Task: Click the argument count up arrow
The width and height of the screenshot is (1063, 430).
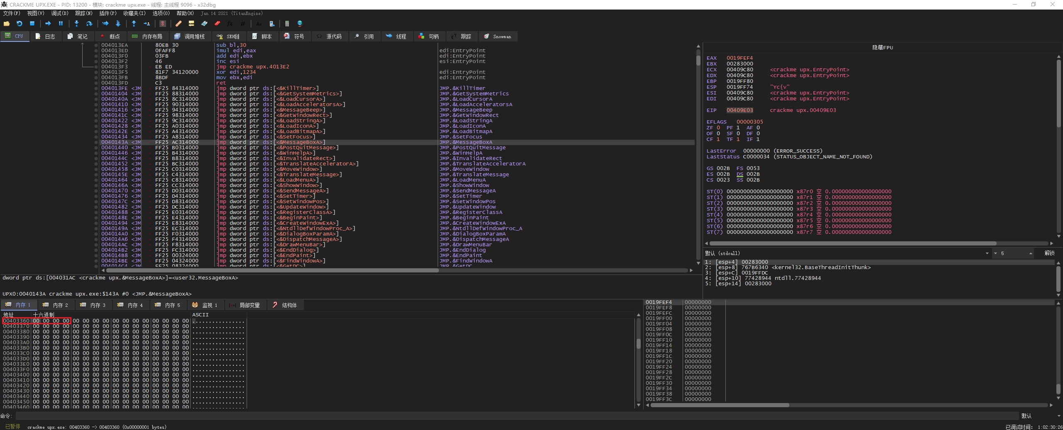Action: (1031, 253)
